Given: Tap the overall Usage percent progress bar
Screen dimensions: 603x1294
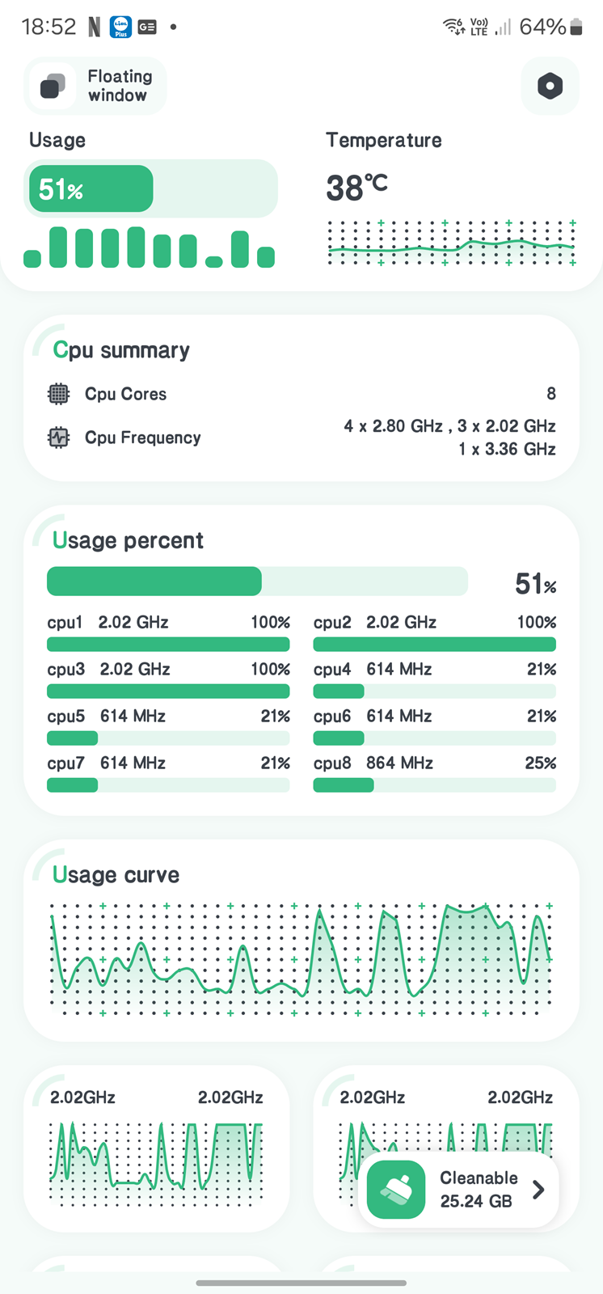Looking at the screenshot, I should (x=257, y=581).
